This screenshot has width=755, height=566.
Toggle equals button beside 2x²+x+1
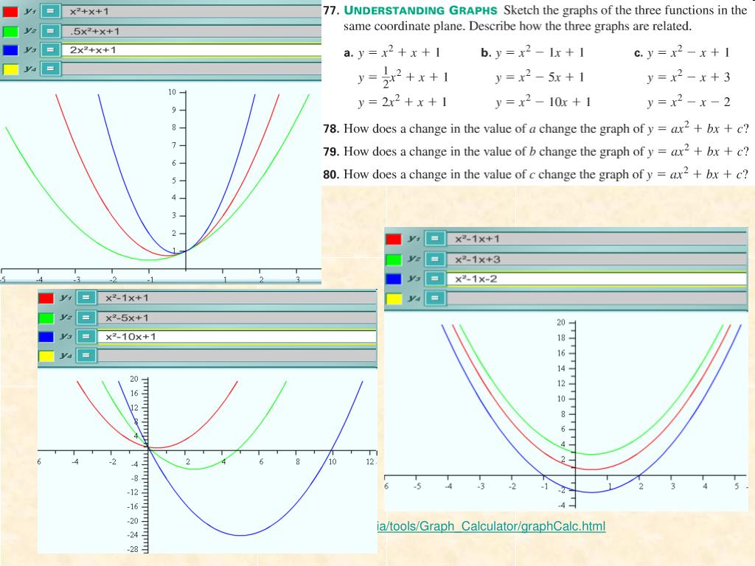[50, 50]
